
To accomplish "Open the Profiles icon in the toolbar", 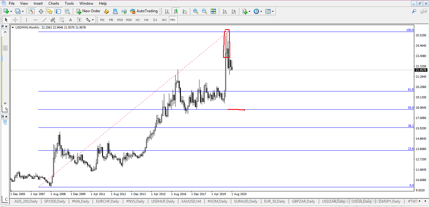I will (18, 11).
